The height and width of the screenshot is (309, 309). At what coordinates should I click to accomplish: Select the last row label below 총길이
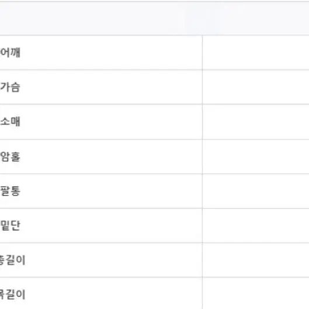(x=13, y=294)
